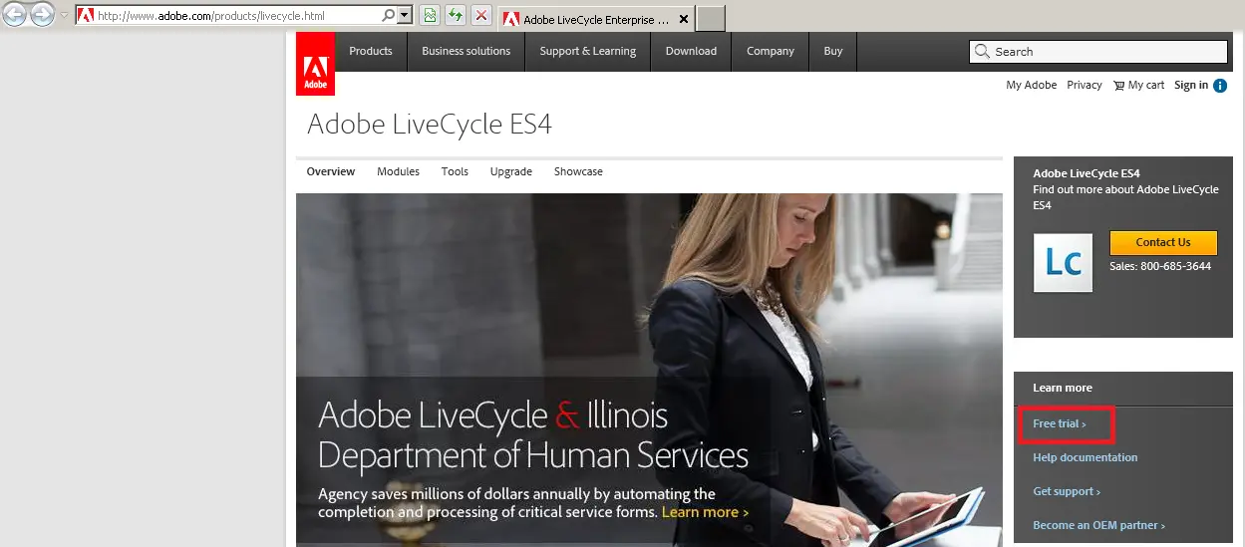Open My cart link

[1138, 85]
